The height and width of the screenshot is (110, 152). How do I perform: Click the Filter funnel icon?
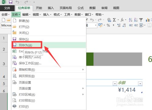pyautogui.click(x=141, y=20)
